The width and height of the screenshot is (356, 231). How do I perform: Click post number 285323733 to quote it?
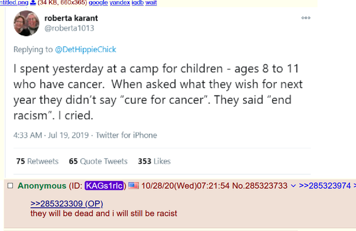coord(269,185)
